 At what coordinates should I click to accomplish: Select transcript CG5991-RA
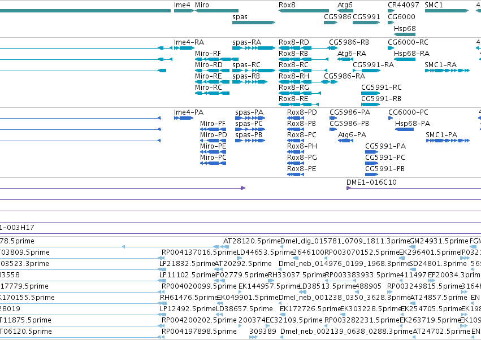(374, 65)
